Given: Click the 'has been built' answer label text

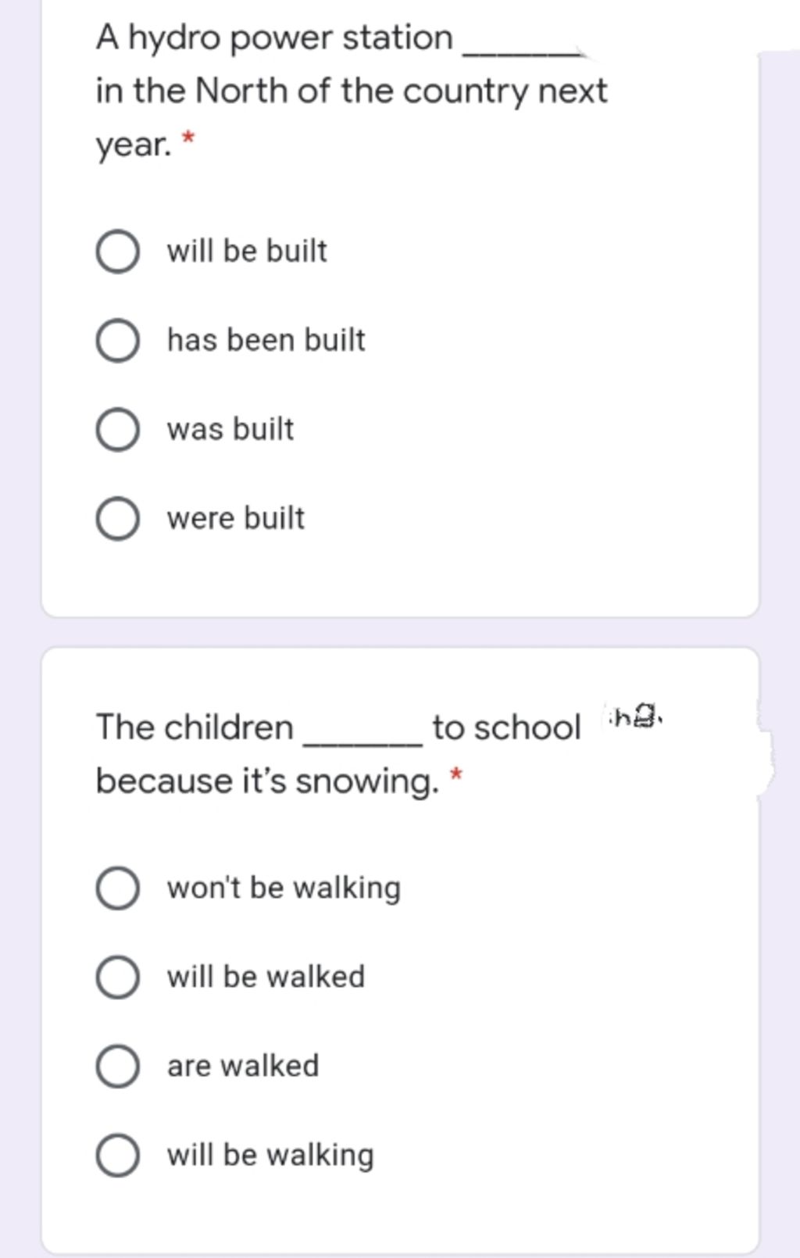Looking at the screenshot, I should (x=266, y=341).
